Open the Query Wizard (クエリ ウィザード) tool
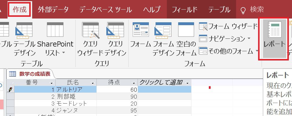The image size is (292, 116). coord(90,39)
